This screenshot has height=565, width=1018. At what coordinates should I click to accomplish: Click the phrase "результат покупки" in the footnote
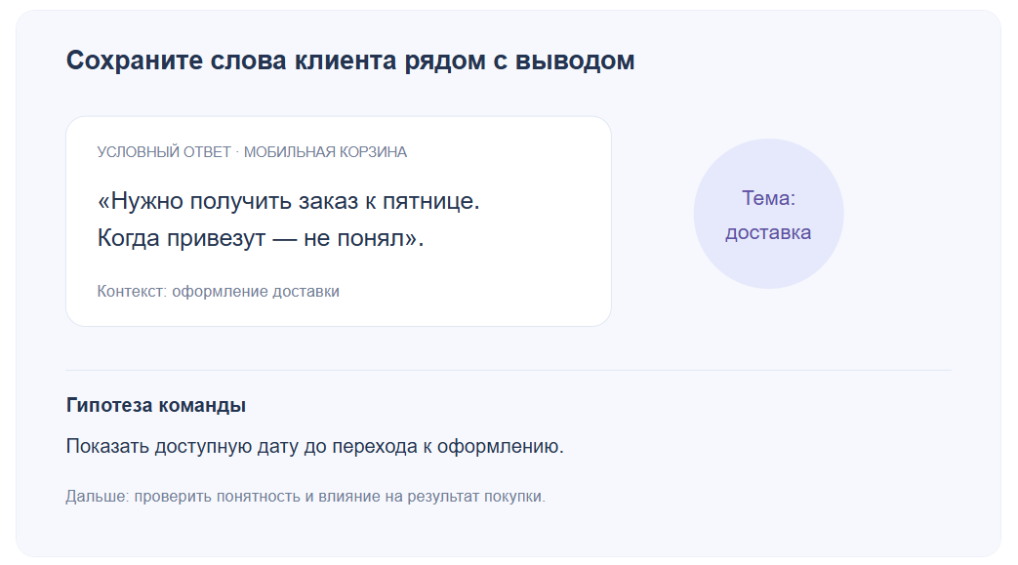[474, 497]
